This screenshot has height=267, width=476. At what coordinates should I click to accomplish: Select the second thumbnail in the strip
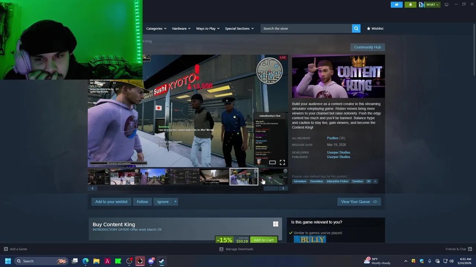pos(125,177)
